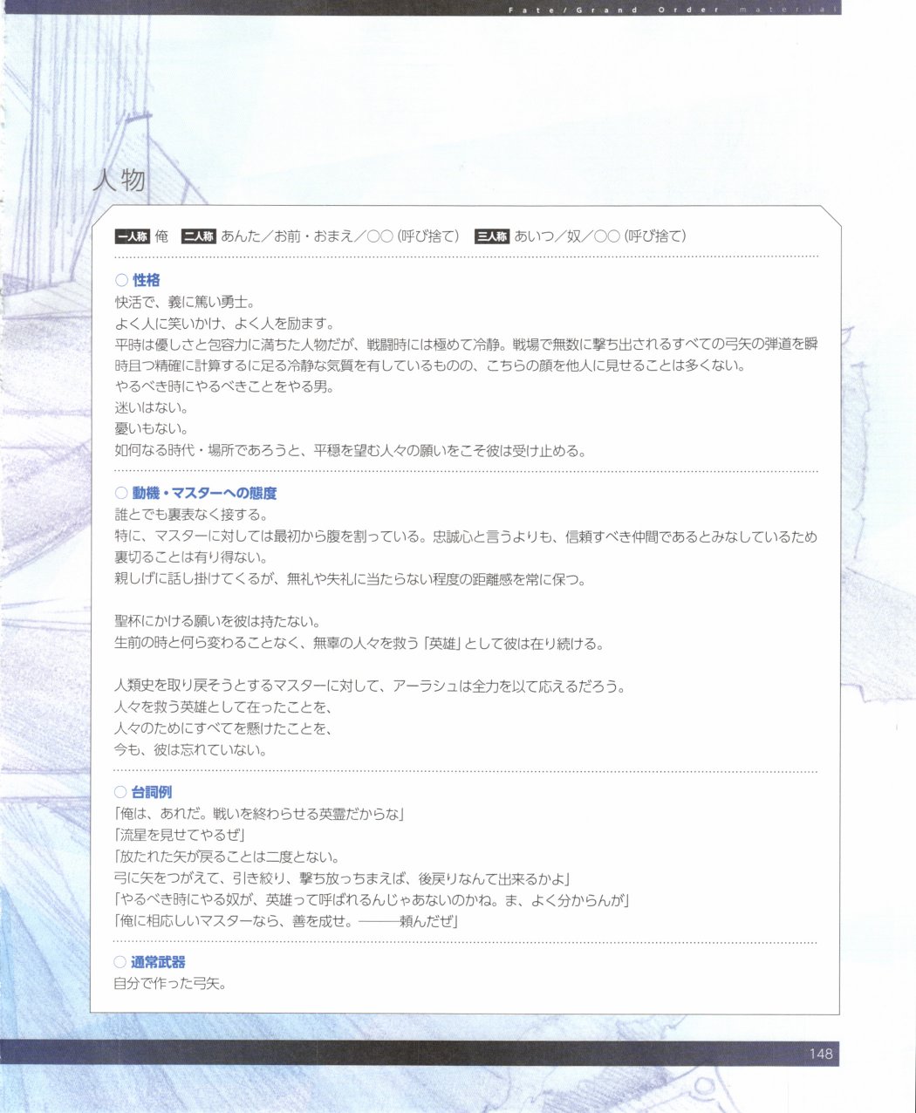Click the circle bullet beside 性格

point(121,281)
